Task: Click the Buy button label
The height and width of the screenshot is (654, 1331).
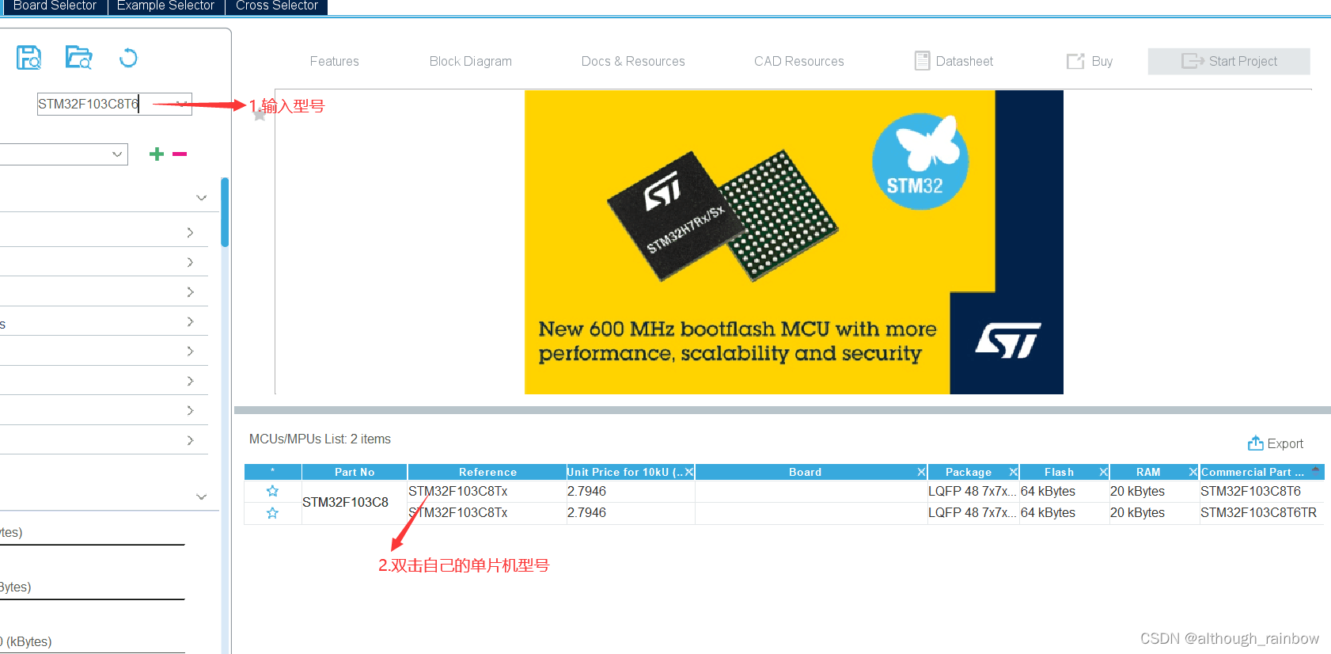Action: [1102, 61]
